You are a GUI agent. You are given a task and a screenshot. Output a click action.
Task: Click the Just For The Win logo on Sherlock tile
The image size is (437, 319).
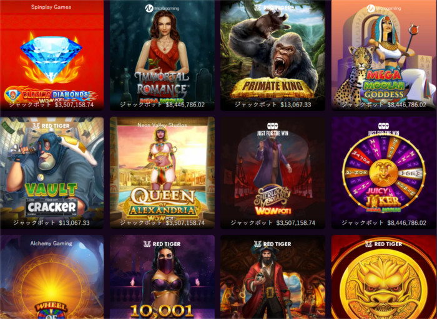[x=273, y=130]
